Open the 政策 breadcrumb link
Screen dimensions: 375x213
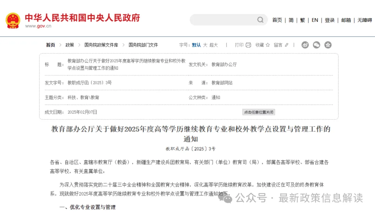tap(70, 45)
